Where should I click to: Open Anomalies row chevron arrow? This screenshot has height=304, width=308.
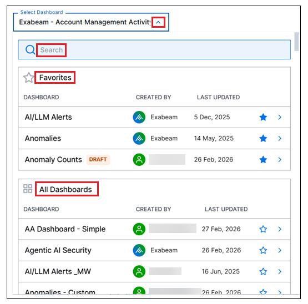coord(280,139)
